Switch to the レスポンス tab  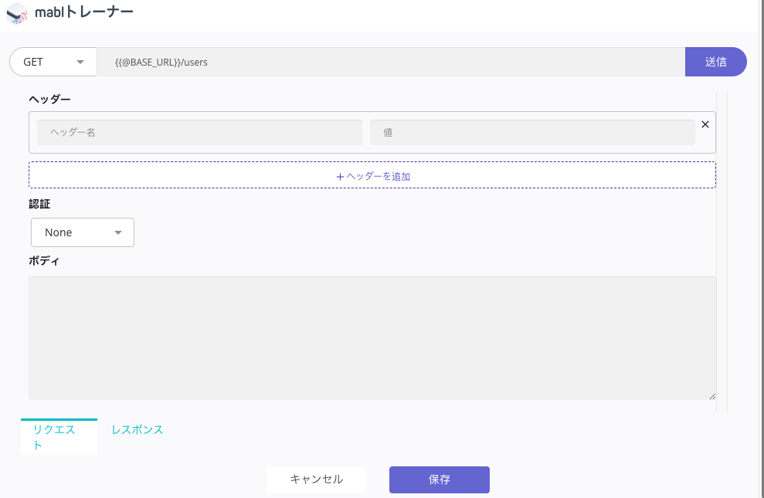137,429
